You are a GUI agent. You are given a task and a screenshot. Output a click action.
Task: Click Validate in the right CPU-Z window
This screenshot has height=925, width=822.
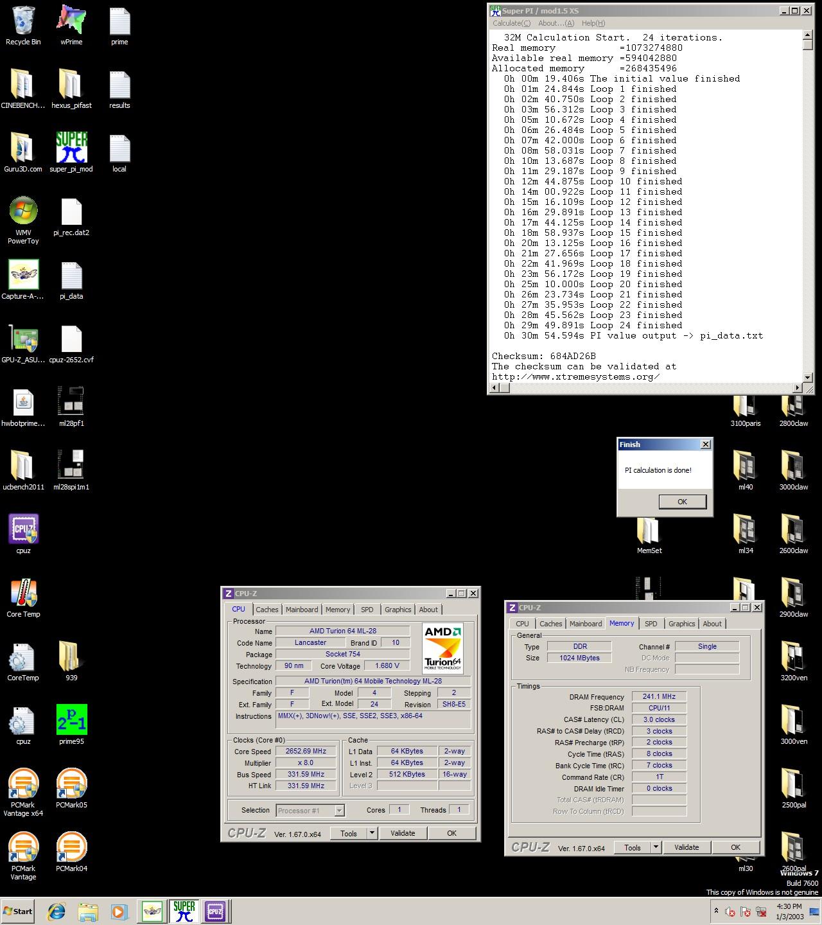pos(686,847)
